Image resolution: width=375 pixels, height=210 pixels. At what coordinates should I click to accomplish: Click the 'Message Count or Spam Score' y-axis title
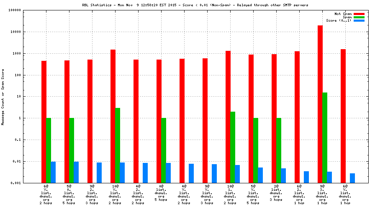3,97
